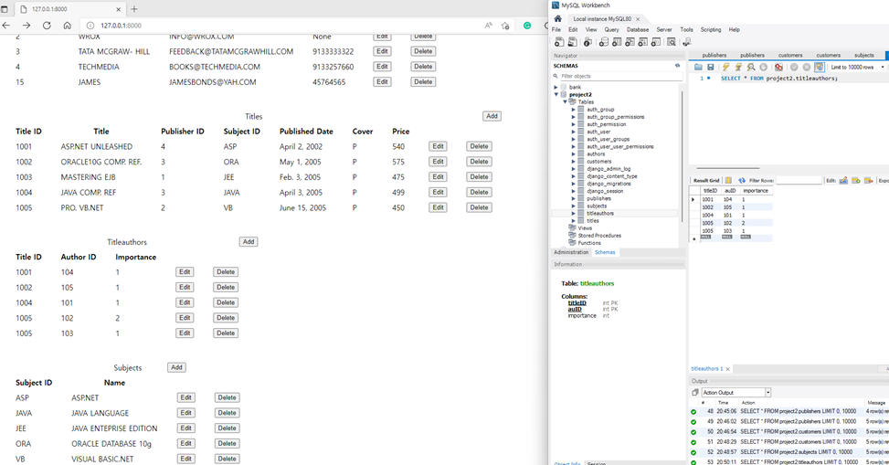This screenshot has width=889, height=465.
Task: Open the object inspector toolbar icon
Action: pos(587,42)
